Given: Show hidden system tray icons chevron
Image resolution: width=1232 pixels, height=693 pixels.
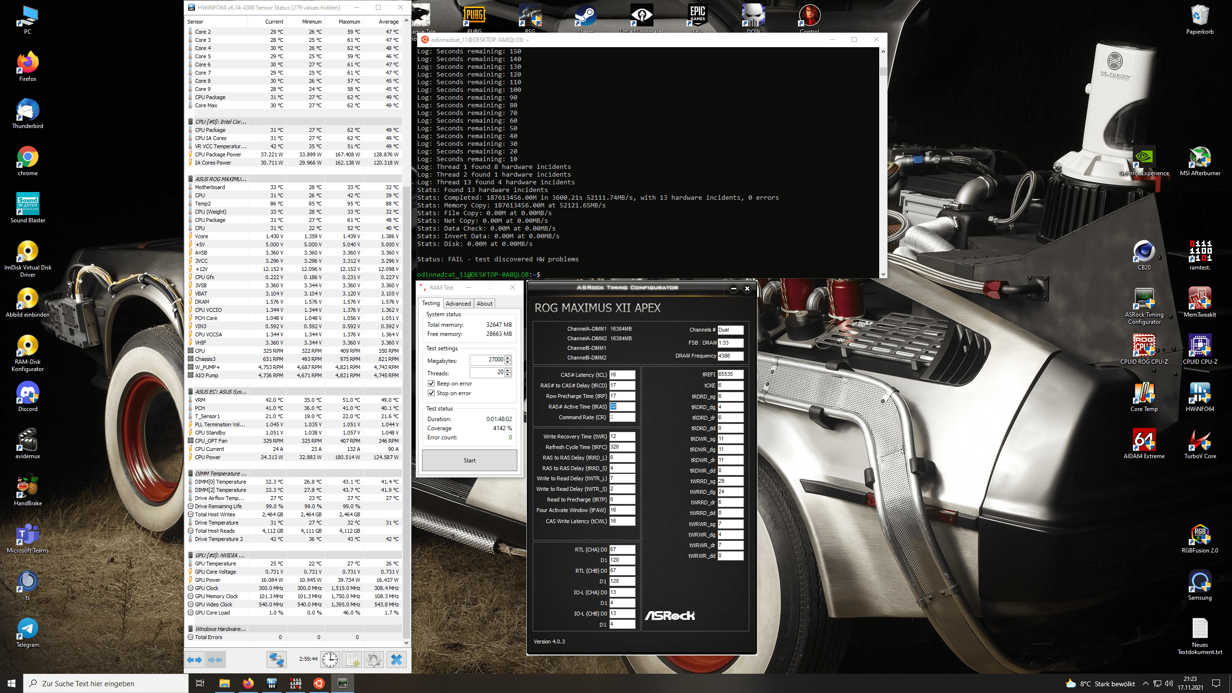Looking at the screenshot, I should 1145,683.
